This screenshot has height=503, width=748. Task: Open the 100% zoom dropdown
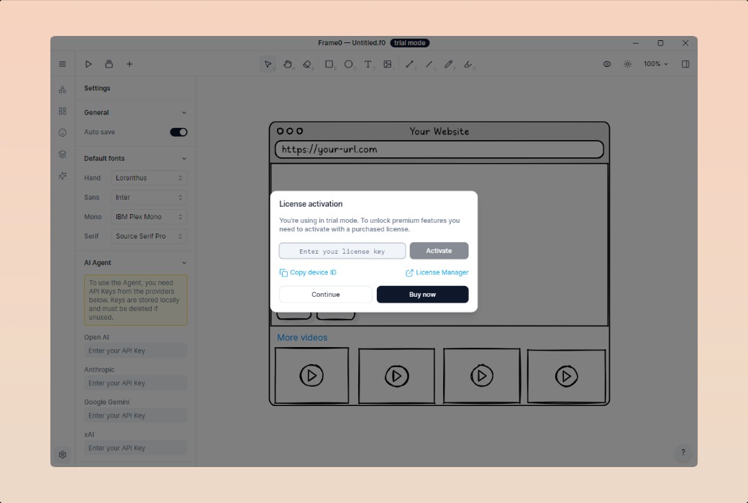coord(655,64)
